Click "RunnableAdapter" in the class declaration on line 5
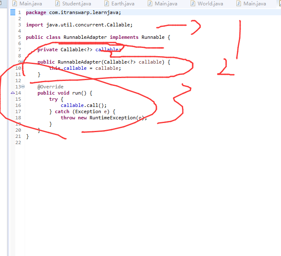281x256 pixels. (x=85, y=37)
